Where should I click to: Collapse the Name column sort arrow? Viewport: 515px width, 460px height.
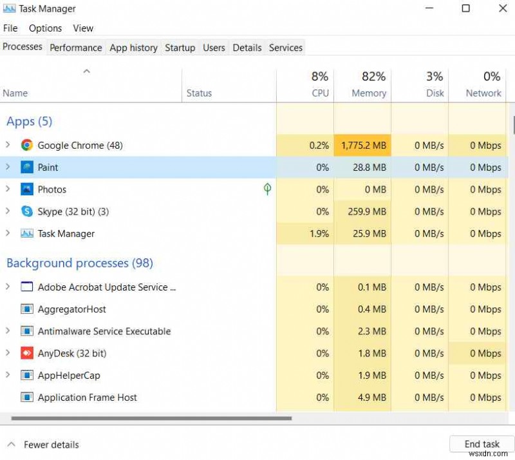pos(86,71)
